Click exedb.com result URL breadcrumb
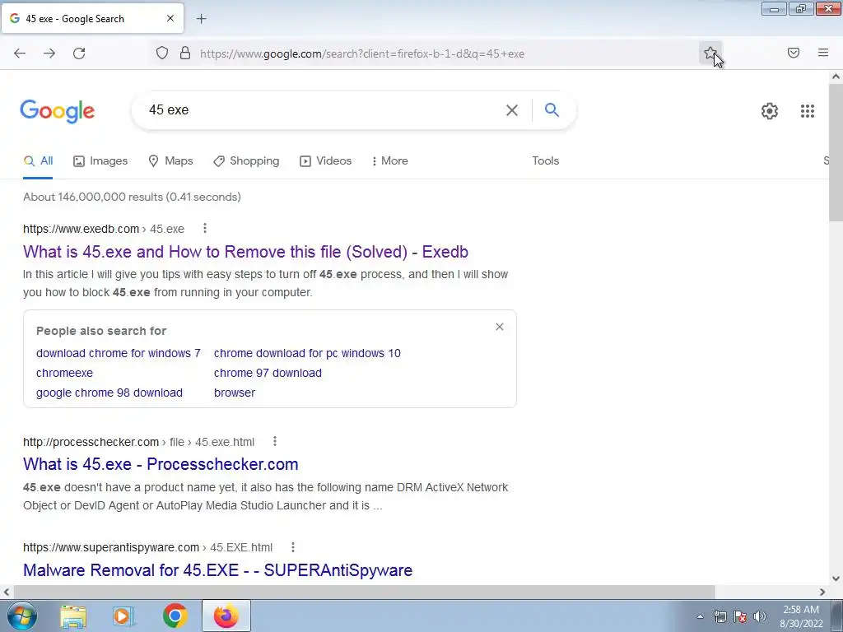 click(104, 229)
